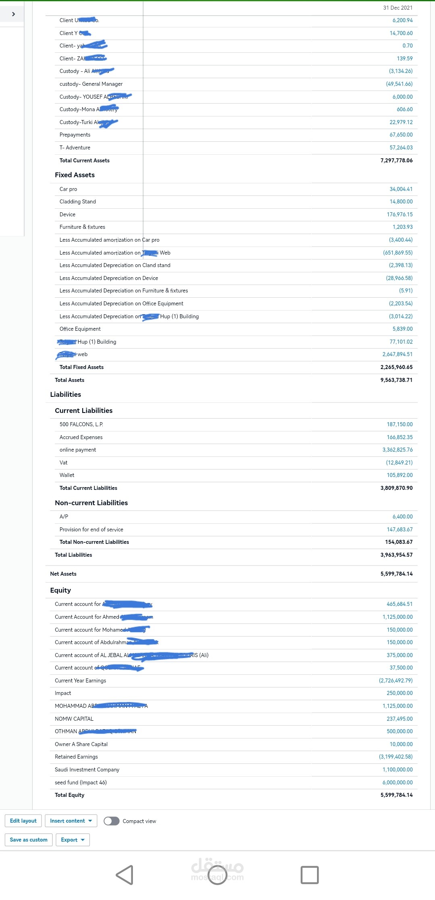This screenshot has height=900, width=435.
Task: Click the Device fixed asset amount 176,976.15
Action: (x=400, y=215)
